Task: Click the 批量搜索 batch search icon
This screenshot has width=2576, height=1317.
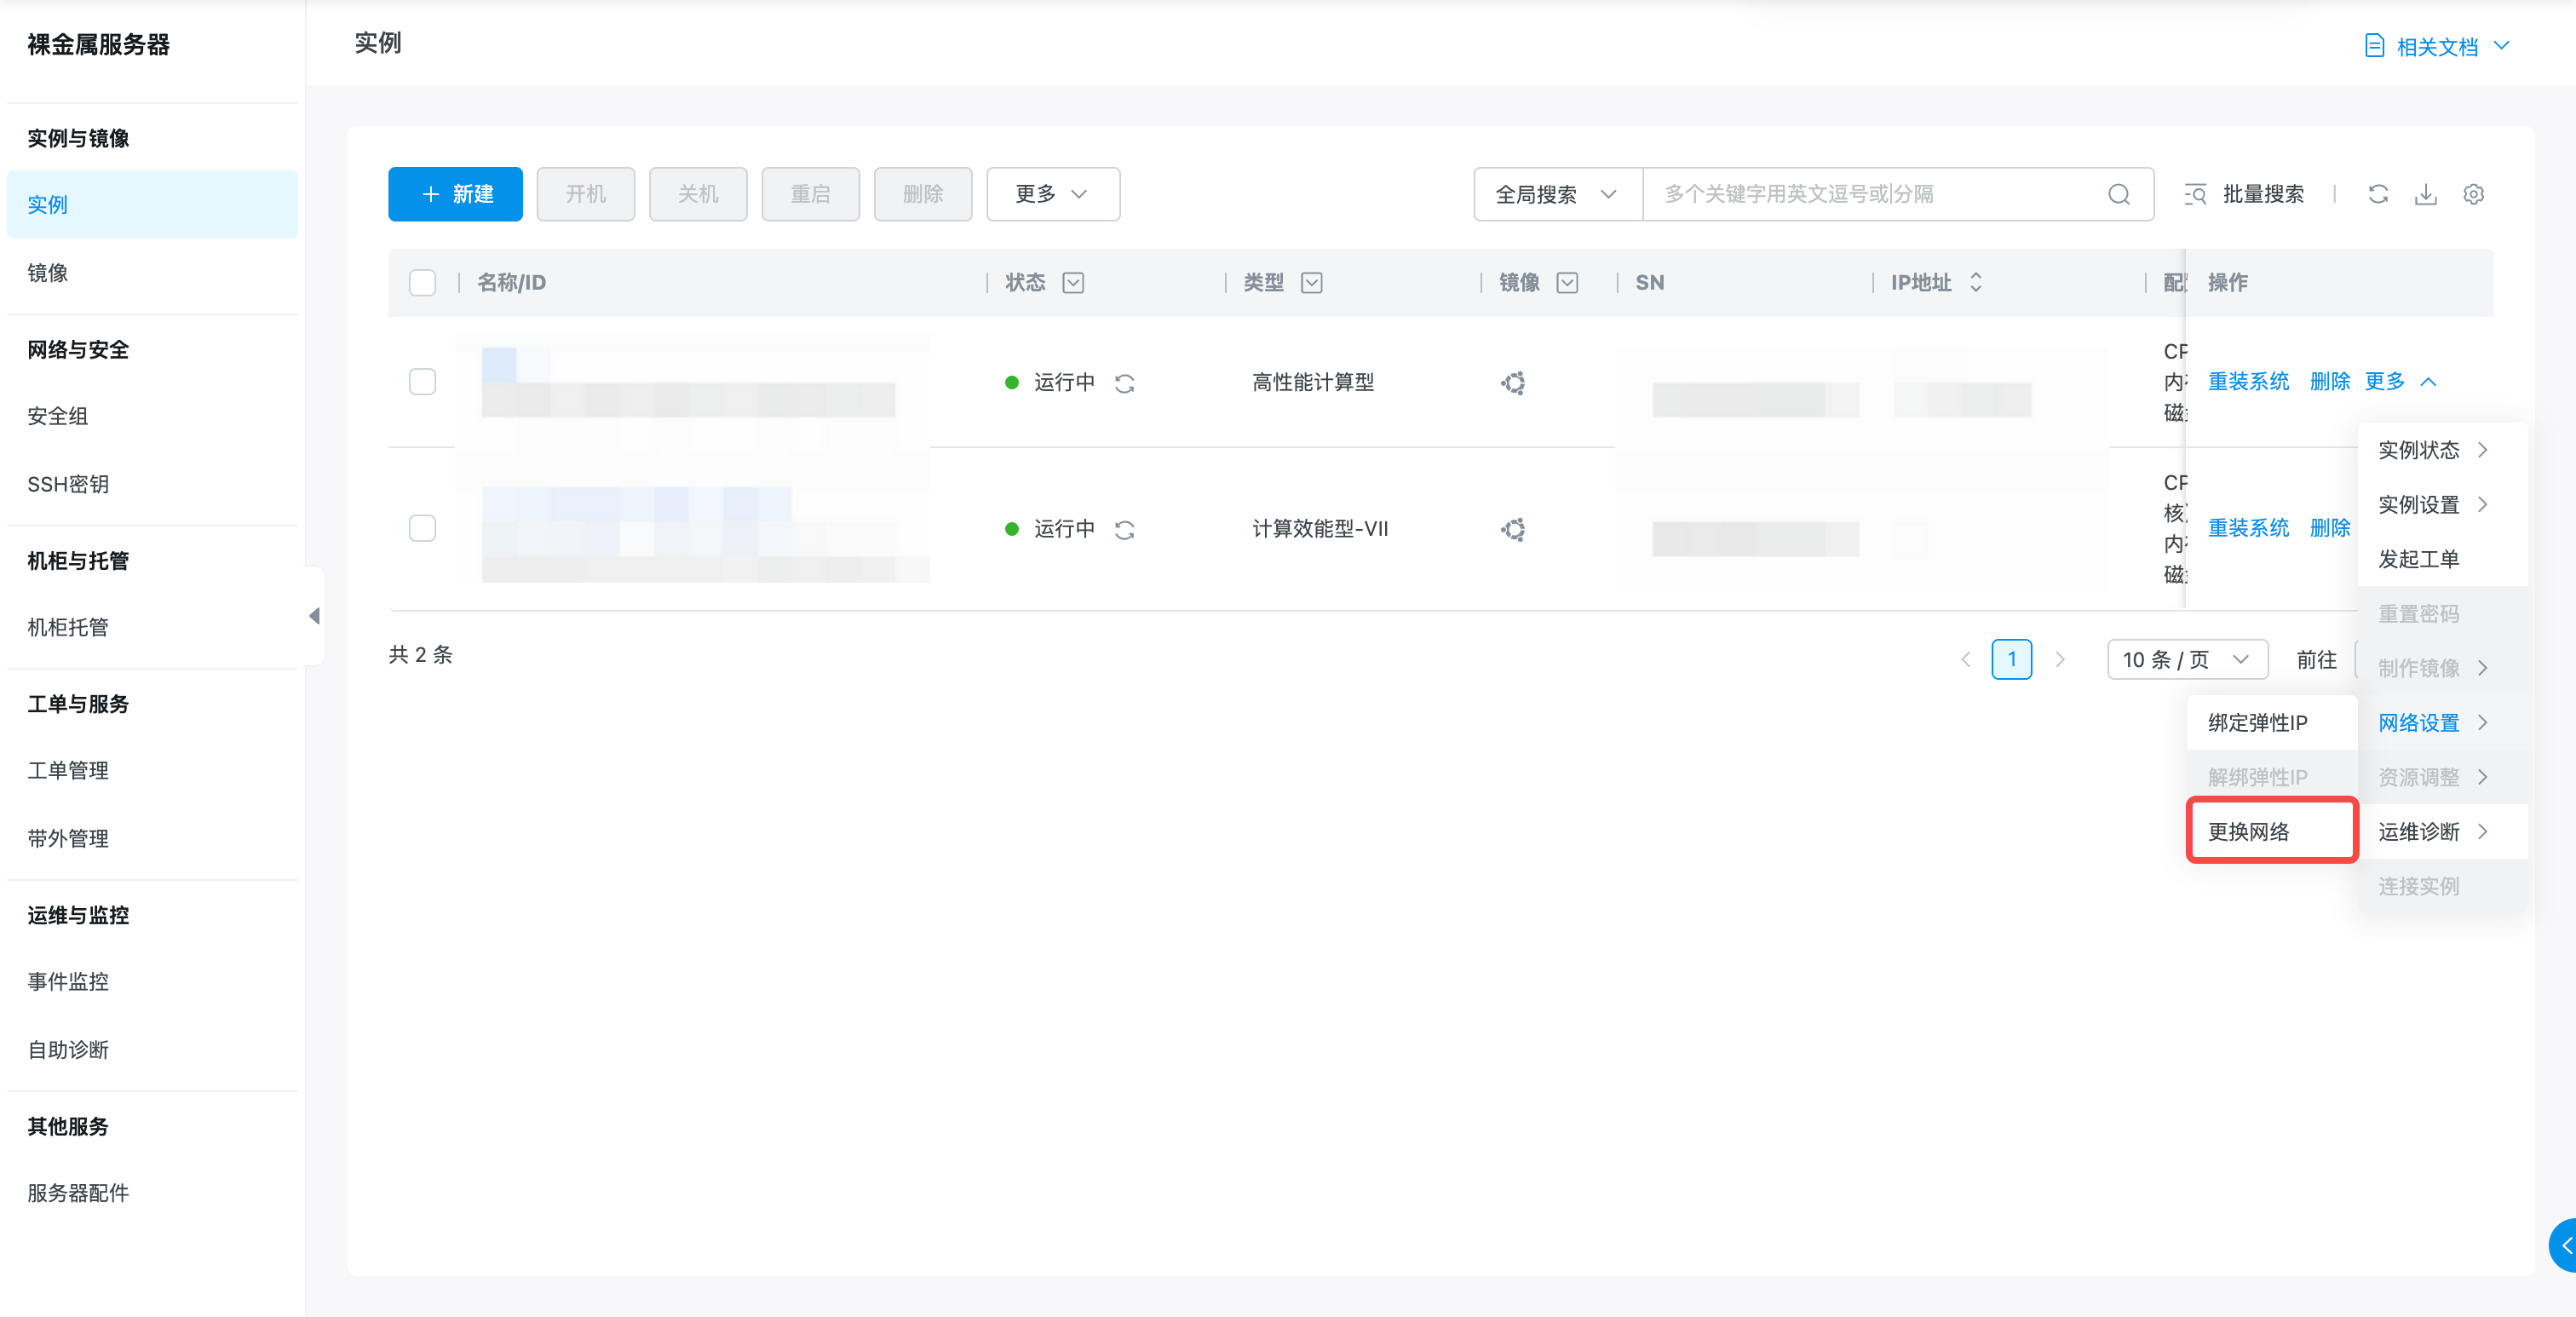Action: pyautogui.click(x=2196, y=194)
